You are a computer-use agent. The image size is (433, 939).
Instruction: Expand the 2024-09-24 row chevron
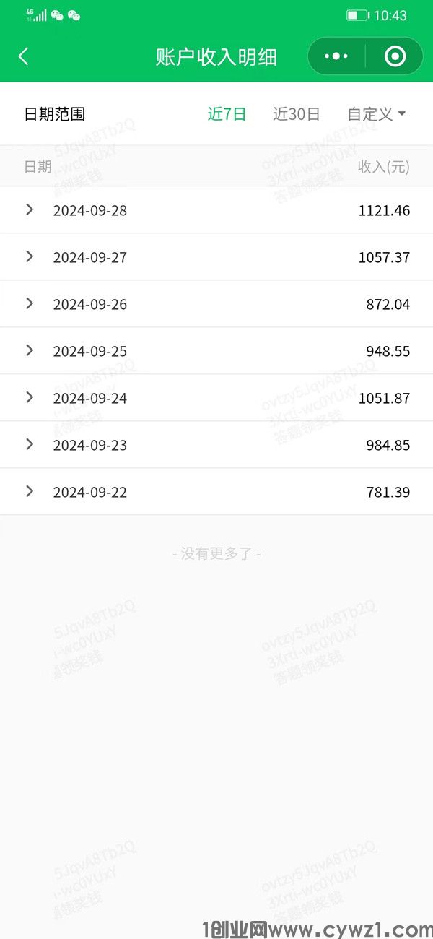30,397
